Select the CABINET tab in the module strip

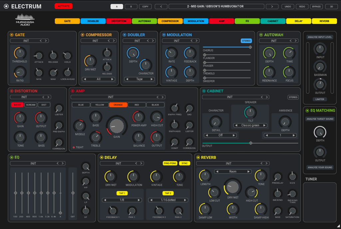point(273,21)
